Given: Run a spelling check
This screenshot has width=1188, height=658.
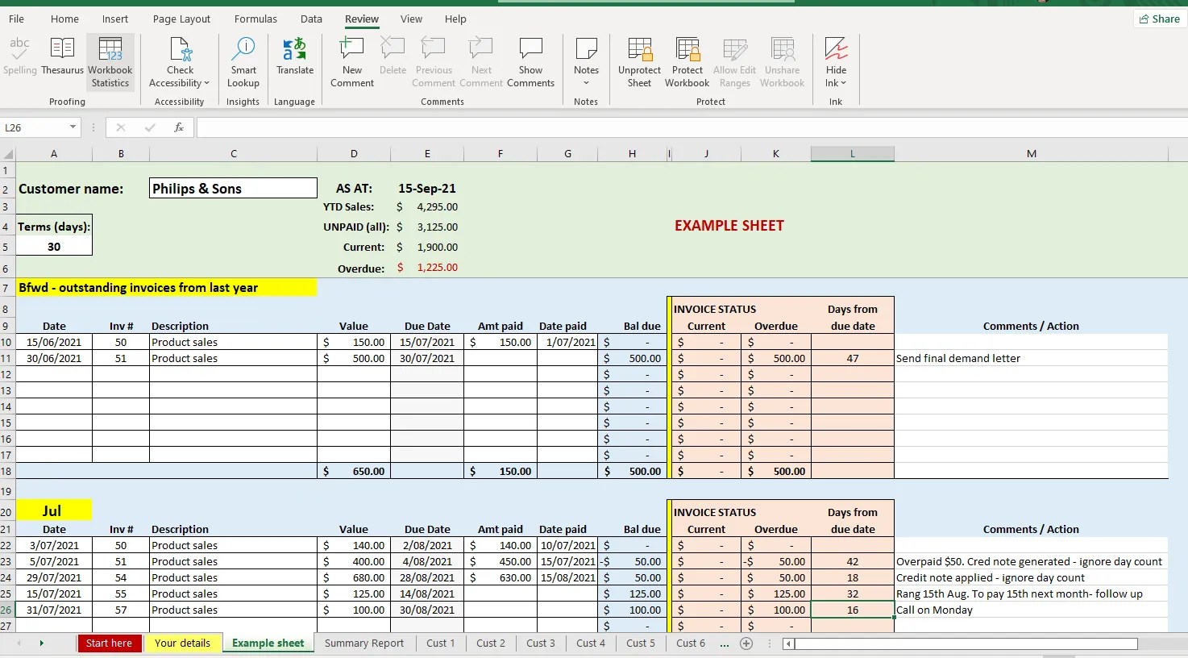Looking at the screenshot, I should pos(19,56).
